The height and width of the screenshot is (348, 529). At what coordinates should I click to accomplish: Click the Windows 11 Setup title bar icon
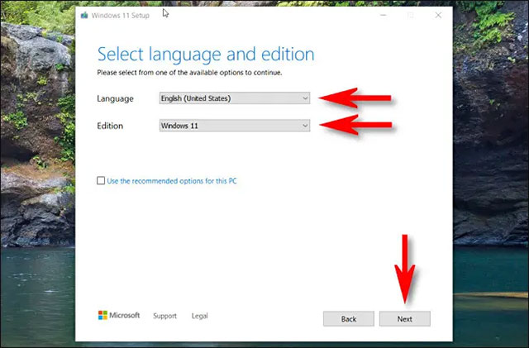pos(84,14)
